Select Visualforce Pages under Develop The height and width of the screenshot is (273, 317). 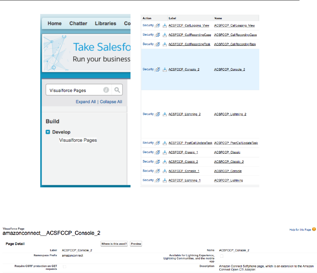pos(78,140)
